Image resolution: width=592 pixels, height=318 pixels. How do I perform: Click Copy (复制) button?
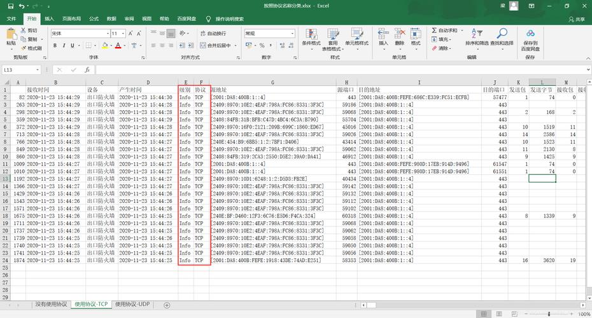pyautogui.click(x=30, y=39)
